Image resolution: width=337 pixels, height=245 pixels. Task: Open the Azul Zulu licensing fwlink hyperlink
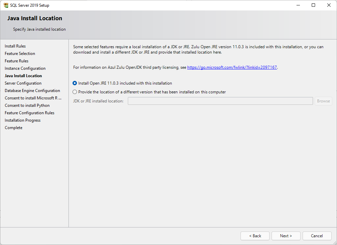[232, 67]
